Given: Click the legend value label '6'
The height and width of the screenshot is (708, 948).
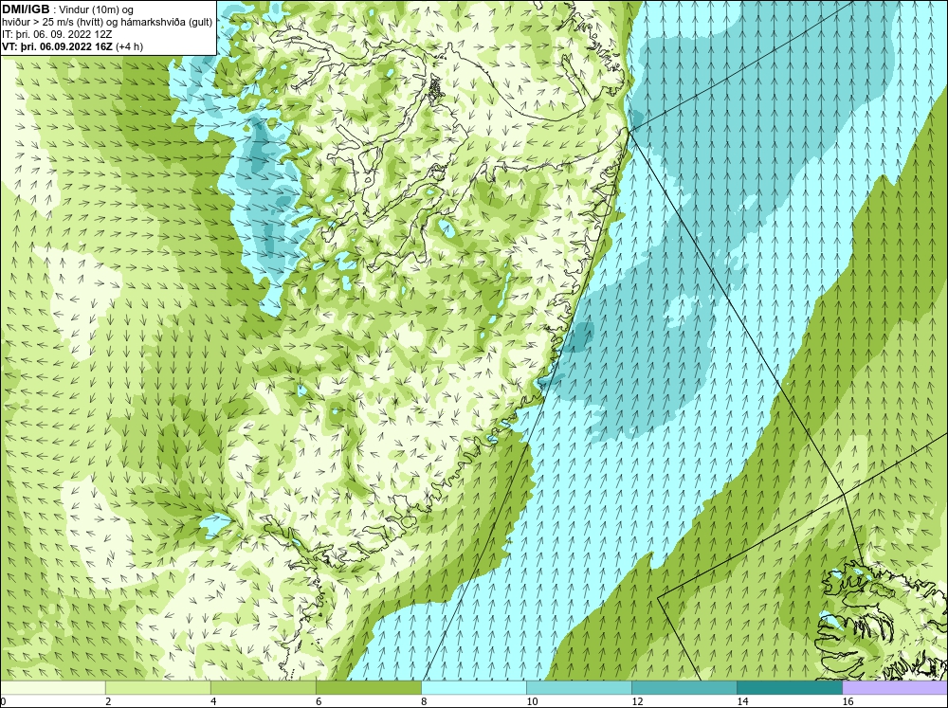Looking at the screenshot, I should pyautogui.click(x=319, y=701).
